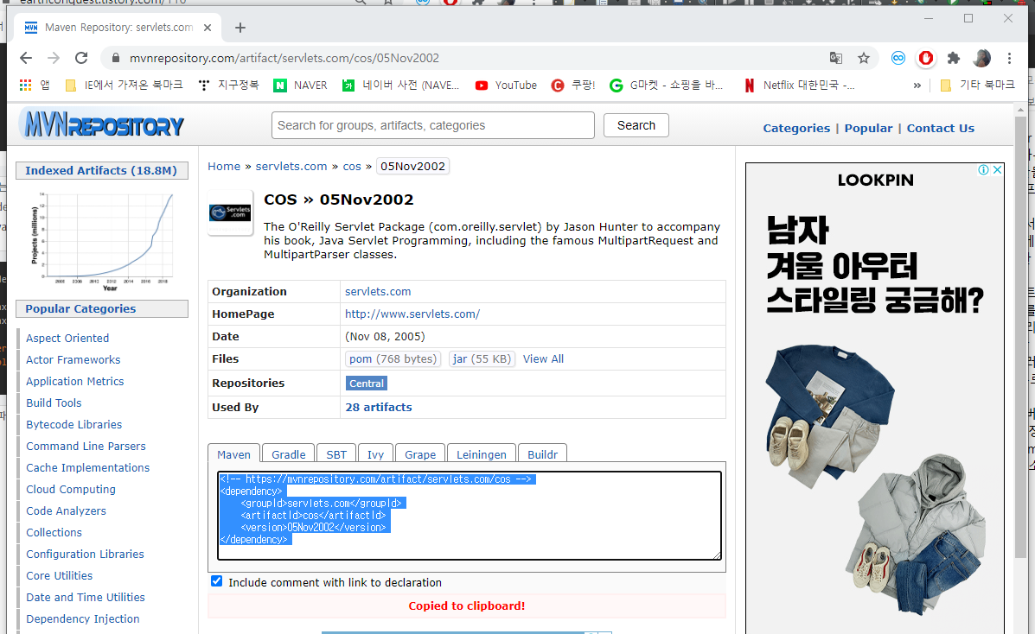This screenshot has height=634, width=1035.
Task: Open the Bytecode Libraries category
Action: [74, 424]
